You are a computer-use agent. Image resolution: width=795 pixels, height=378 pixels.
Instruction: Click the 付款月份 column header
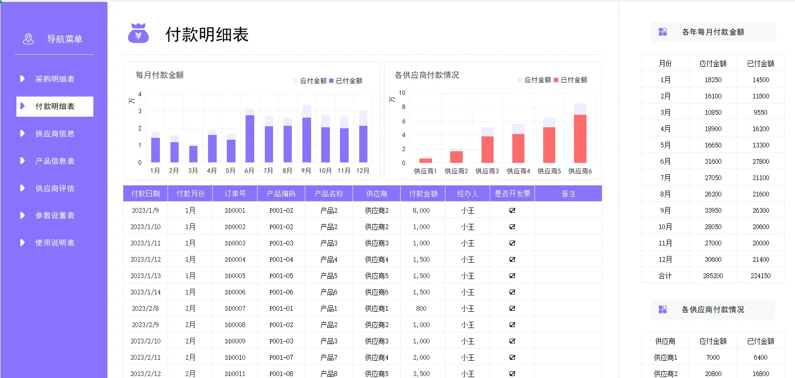click(x=190, y=194)
